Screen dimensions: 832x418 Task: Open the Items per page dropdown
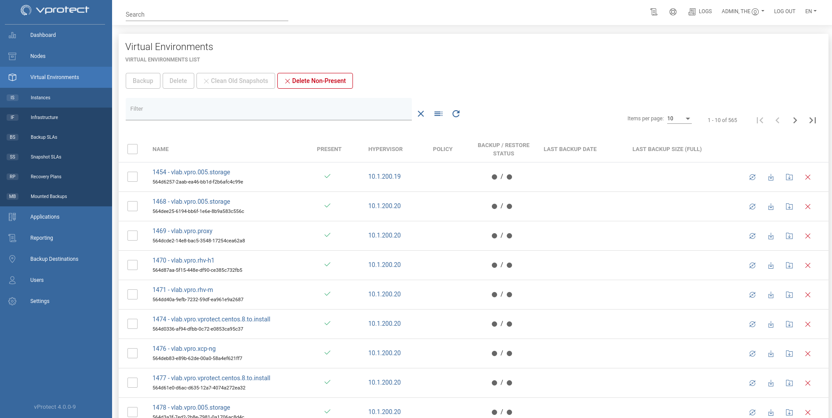click(679, 119)
